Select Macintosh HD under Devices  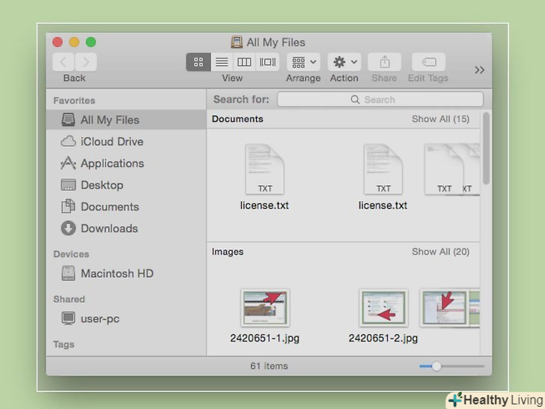(116, 273)
